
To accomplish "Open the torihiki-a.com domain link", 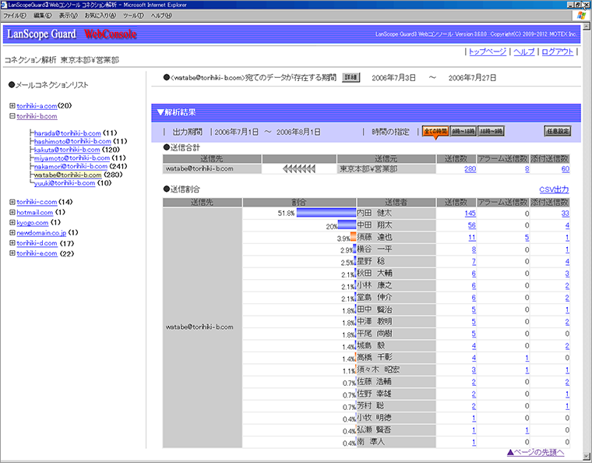I will [37, 106].
